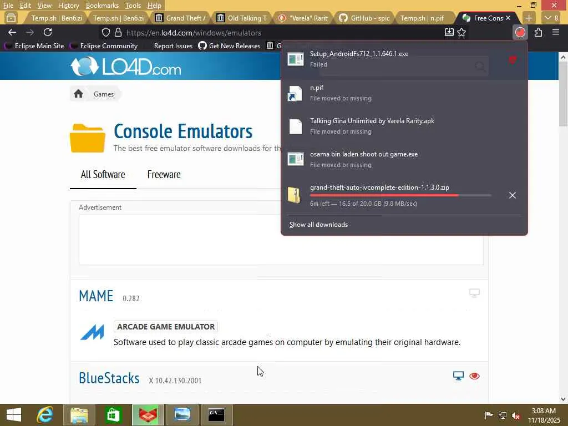The height and width of the screenshot is (426, 568).
Task: Bookmark this page with the star icon
Action: coord(461,33)
